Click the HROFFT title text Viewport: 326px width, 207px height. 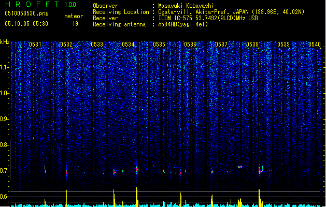coord(32,4)
